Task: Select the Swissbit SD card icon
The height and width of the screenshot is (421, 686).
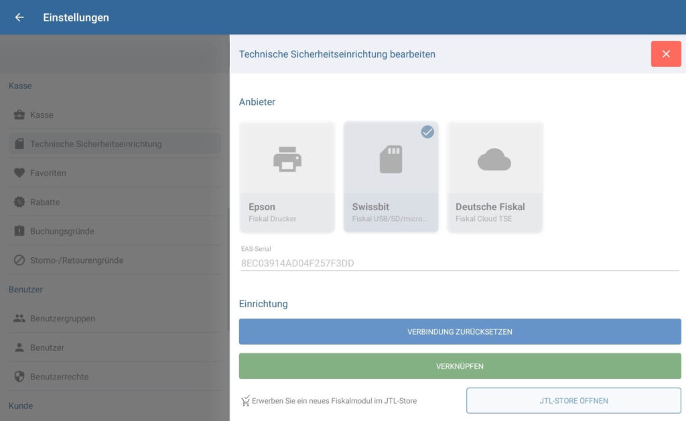Action: 391,159
